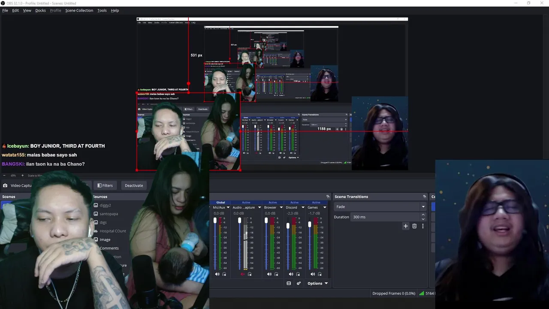Open the Fade transition dropdown
Image resolution: width=549 pixels, height=309 pixels.
coord(380,206)
